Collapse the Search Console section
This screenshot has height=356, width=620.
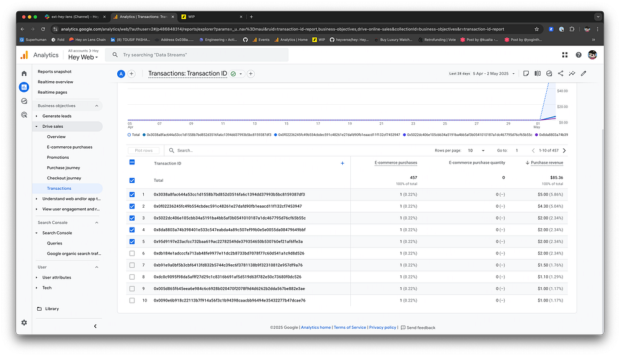(97, 223)
